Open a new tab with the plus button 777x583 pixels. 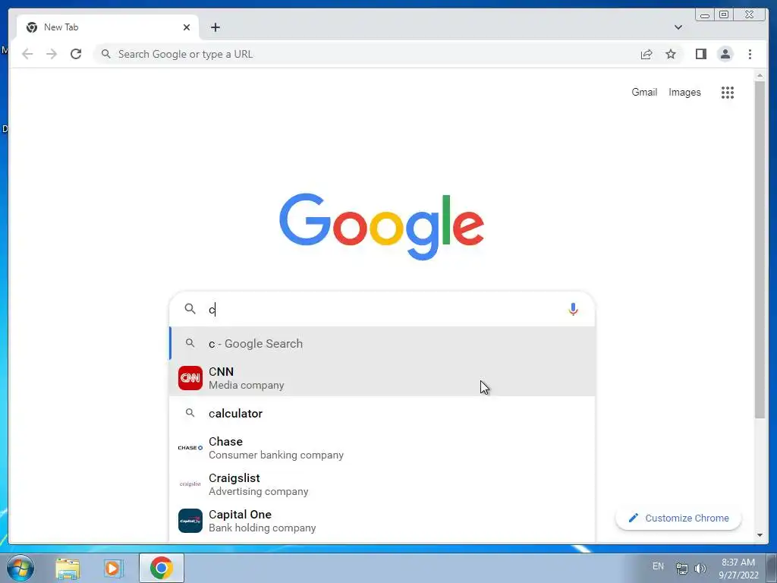coord(215,27)
